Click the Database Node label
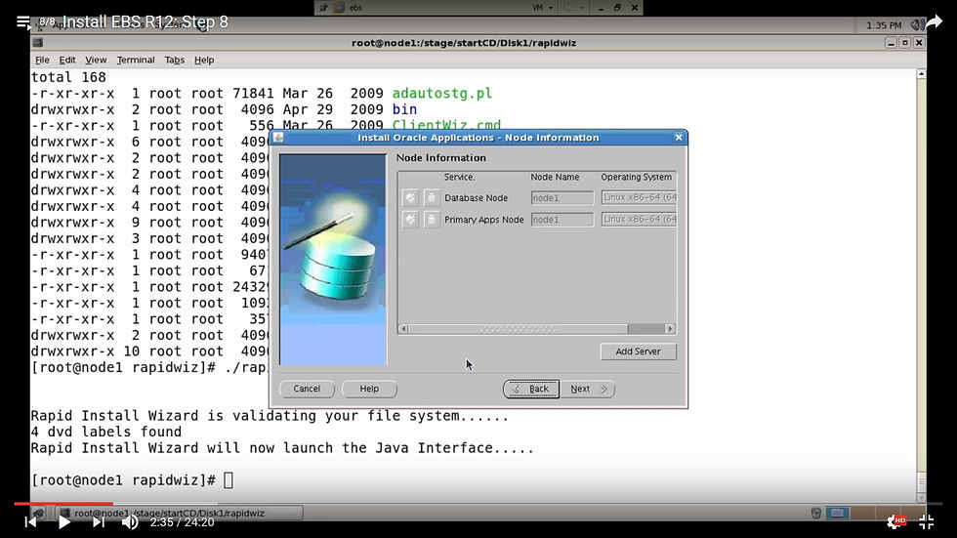Screen dimensions: 957x538 tap(477, 197)
